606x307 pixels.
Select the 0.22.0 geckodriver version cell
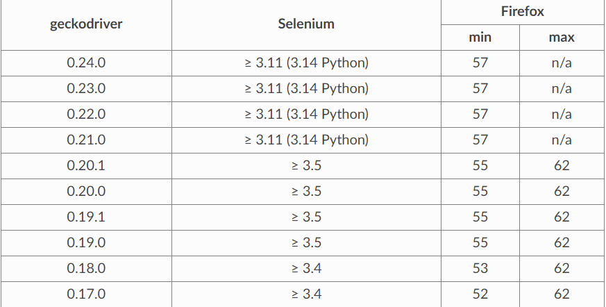(x=86, y=114)
